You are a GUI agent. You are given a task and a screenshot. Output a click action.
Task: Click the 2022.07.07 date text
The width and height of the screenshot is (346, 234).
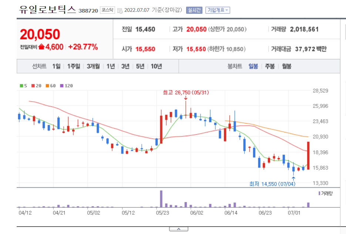click(x=137, y=10)
